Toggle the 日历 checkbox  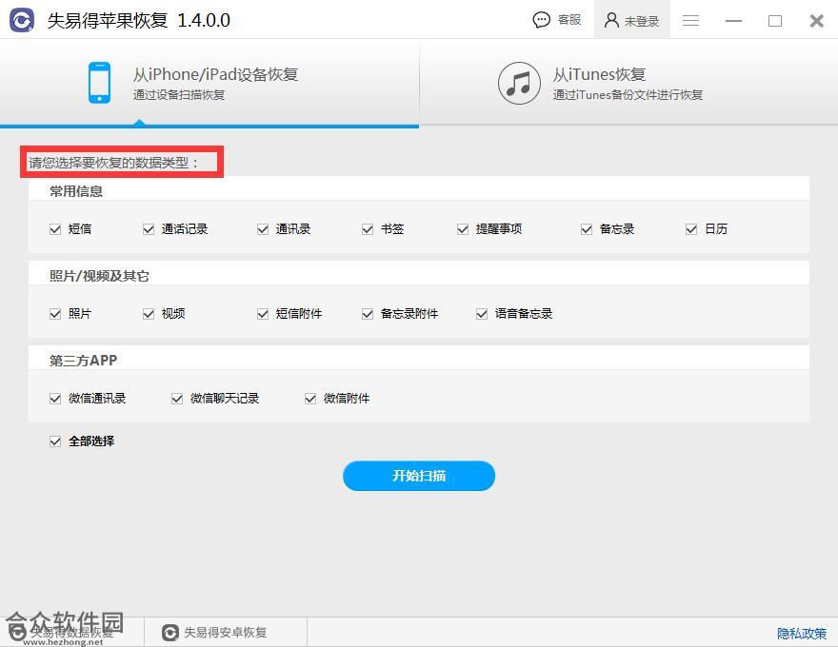[691, 229]
